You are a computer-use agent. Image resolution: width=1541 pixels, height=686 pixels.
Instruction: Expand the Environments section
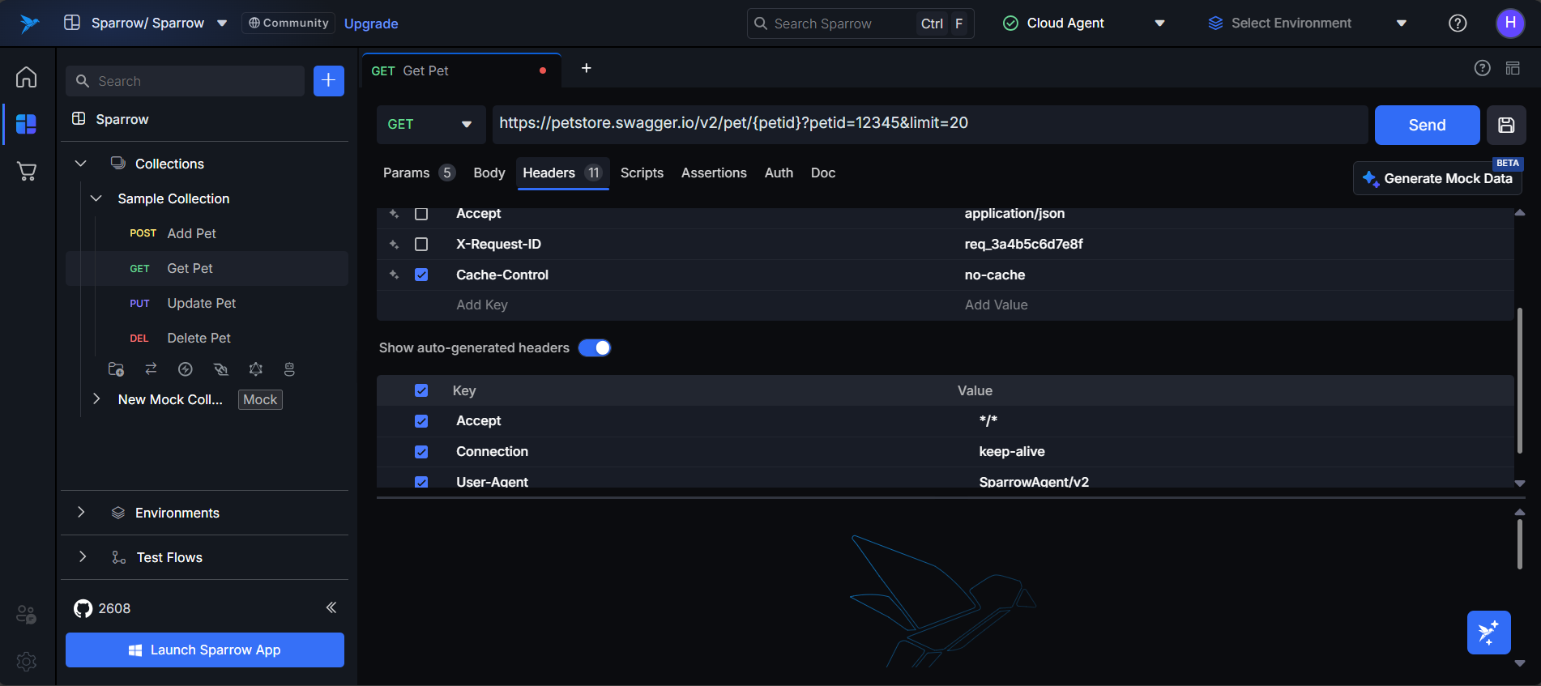coord(177,513)
